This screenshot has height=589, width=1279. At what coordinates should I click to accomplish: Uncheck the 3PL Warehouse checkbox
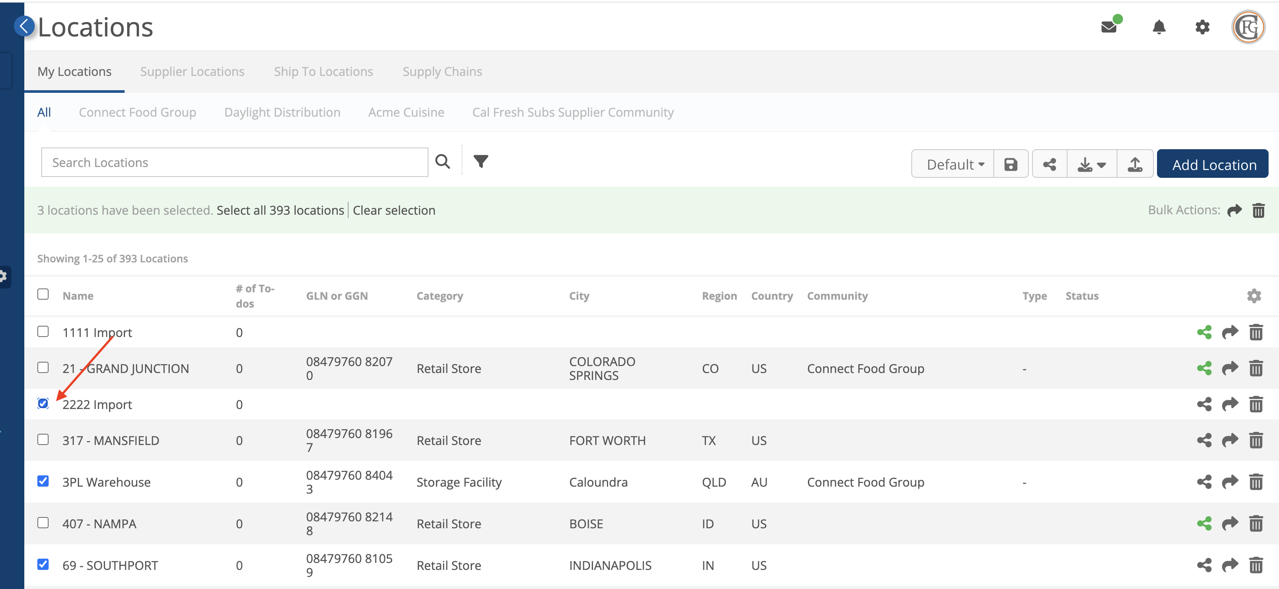click(43, 481)
